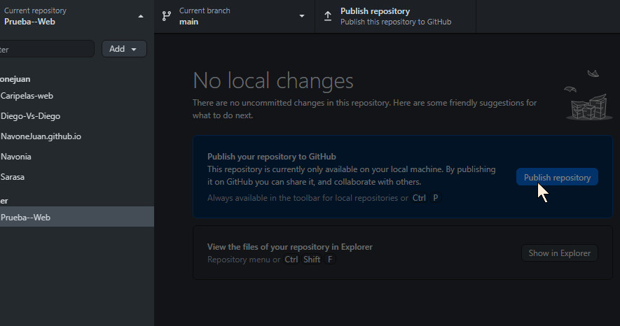
Task: Select the Sarasa repository
Action: point(76,177)
